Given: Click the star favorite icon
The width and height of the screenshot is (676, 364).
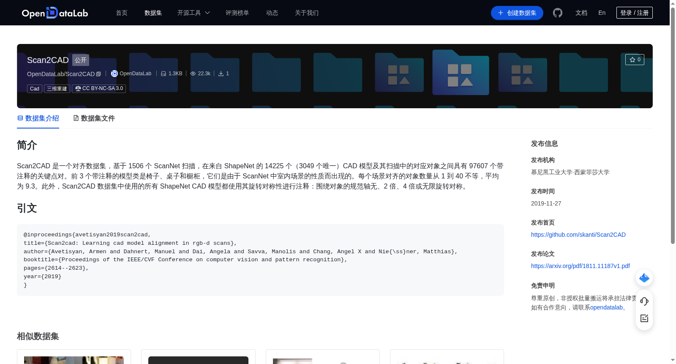Looking at the screenshot, I should click(x=632, y=60).
